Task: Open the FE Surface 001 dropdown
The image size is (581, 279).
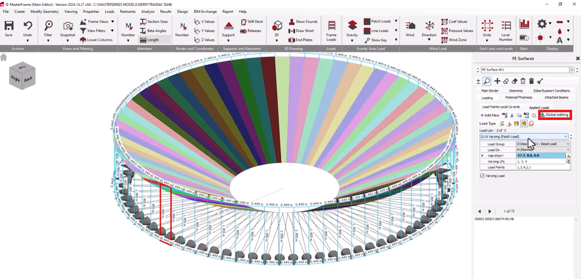Action: click(572, 70)
